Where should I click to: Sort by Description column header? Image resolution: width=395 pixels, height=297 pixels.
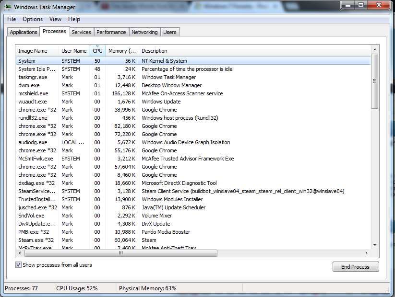pos(255,51)
